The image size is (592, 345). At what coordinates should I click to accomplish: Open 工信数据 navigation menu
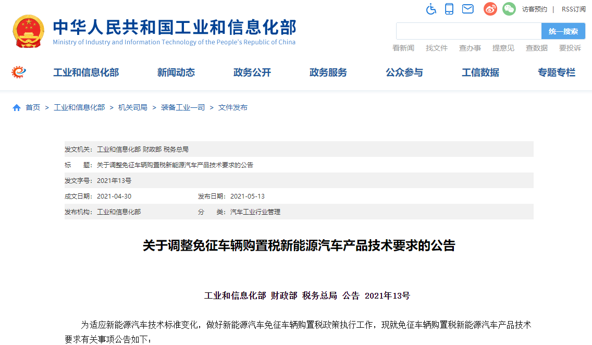480,72
